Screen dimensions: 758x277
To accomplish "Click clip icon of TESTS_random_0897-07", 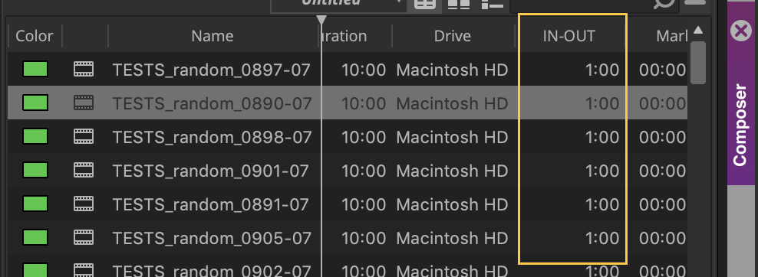I will tap(84, 70).
